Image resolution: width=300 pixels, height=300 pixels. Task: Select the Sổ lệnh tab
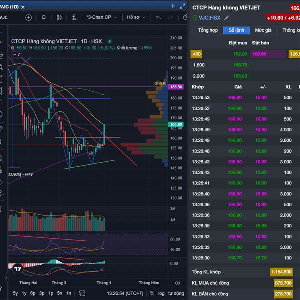pos(236,30)
